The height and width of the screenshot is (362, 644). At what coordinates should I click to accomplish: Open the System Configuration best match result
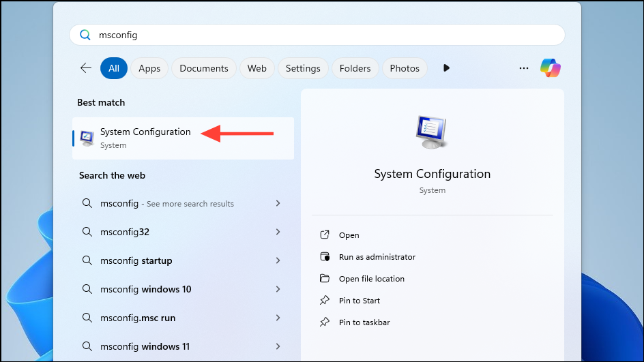click(x=184, y=138)
